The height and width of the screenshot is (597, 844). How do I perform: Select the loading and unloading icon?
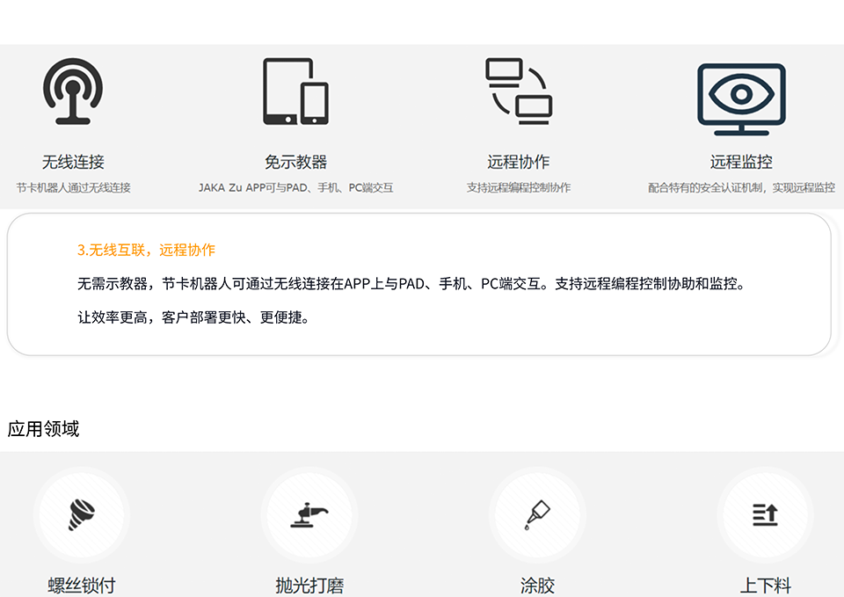[x=765, y=515]
